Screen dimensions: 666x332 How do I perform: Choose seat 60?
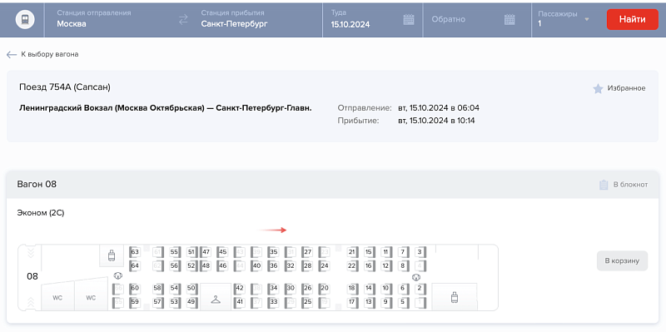click(135, 288)
